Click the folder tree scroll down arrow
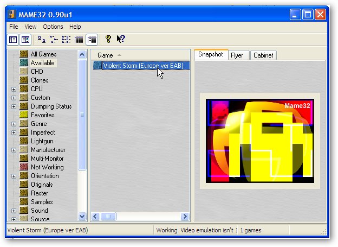 [x=82, y=216]
